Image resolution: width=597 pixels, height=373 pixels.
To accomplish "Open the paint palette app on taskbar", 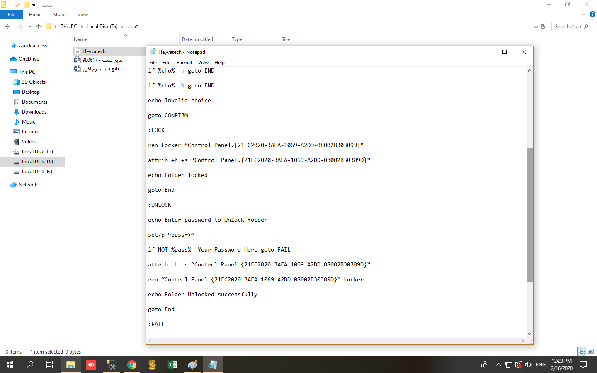I will tap(193, 365).
